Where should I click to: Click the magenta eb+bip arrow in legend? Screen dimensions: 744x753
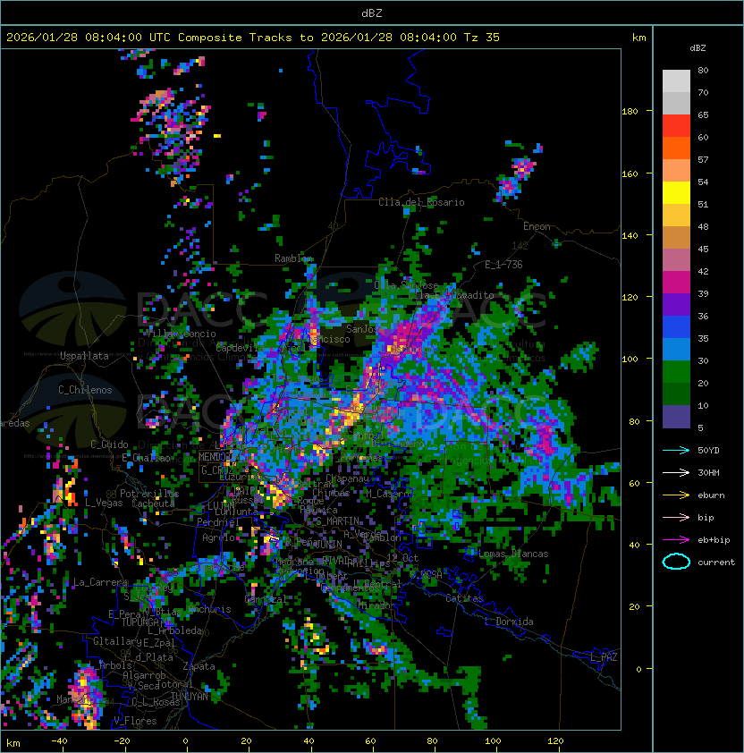(x=676, y=540)
